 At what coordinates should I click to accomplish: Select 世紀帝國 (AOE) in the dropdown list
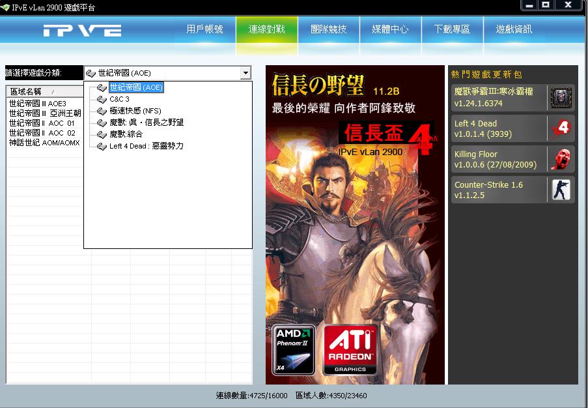pos(135,87)
